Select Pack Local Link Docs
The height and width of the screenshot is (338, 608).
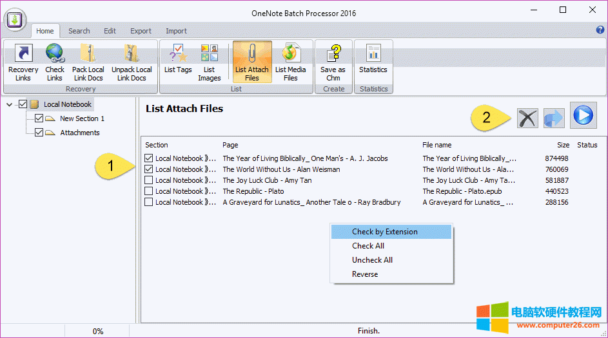88,62
